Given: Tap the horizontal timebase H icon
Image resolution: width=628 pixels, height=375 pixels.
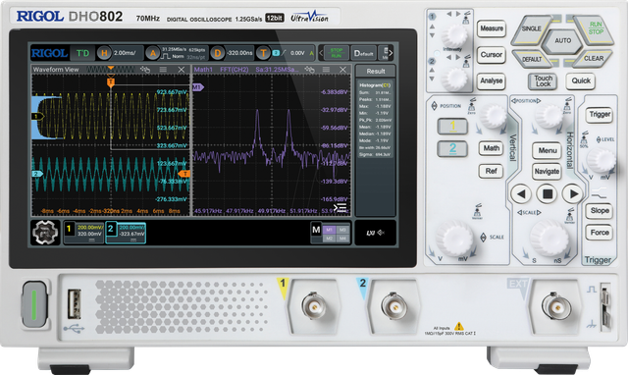Looking at the screenshot, I should point(104,53).
